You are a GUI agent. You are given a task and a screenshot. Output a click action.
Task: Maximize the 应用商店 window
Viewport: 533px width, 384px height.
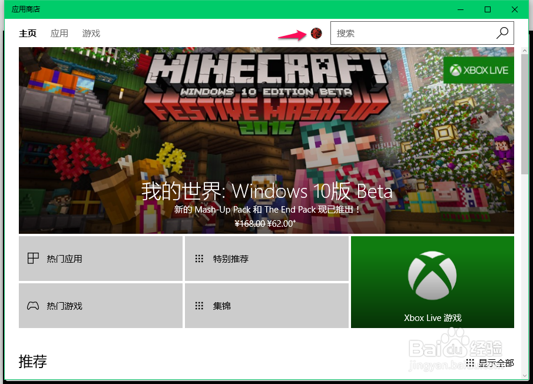[488, 9]
